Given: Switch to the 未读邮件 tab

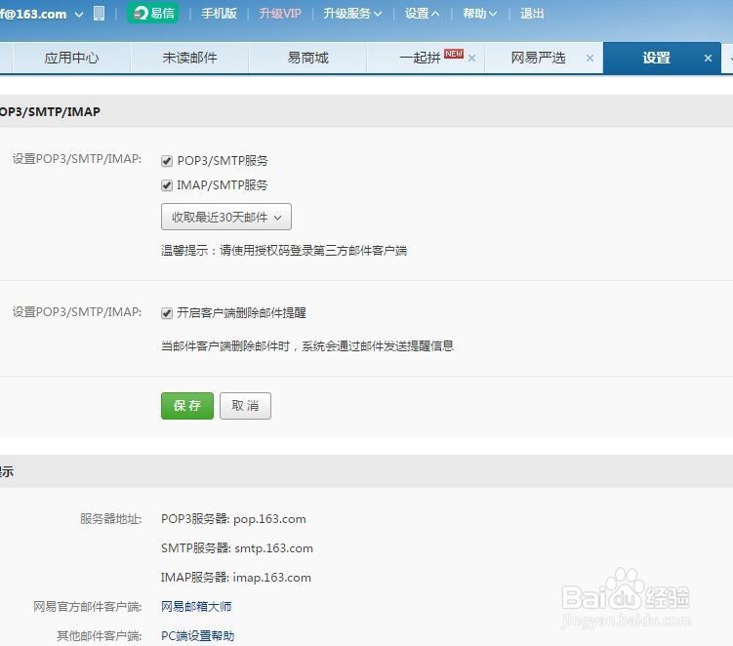Looking at the screenshot, I should click(189, 58).
